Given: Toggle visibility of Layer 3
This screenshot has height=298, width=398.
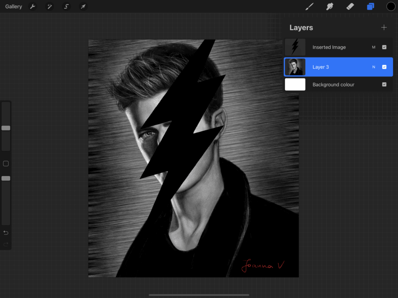Looking at the screenshot, I should pos(384,67).
